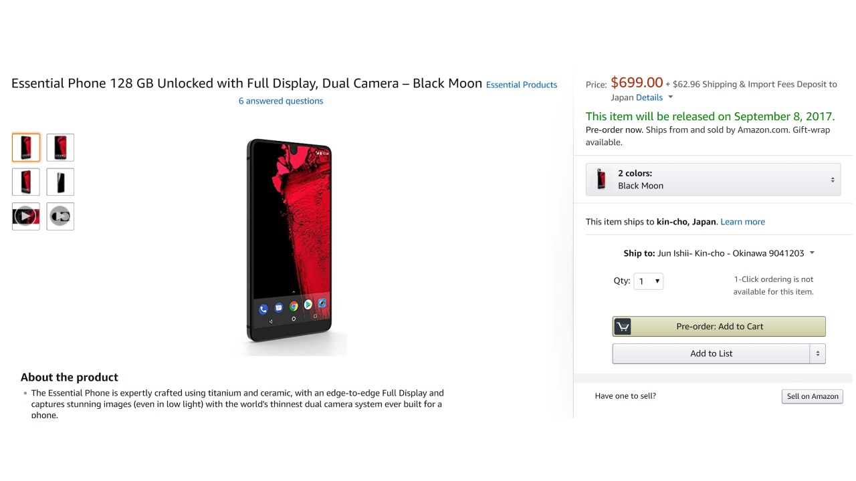This screenshot has height=481, width=856.
Task: Open the second video thumbnail with grey play icon
Action: [60, 216]
